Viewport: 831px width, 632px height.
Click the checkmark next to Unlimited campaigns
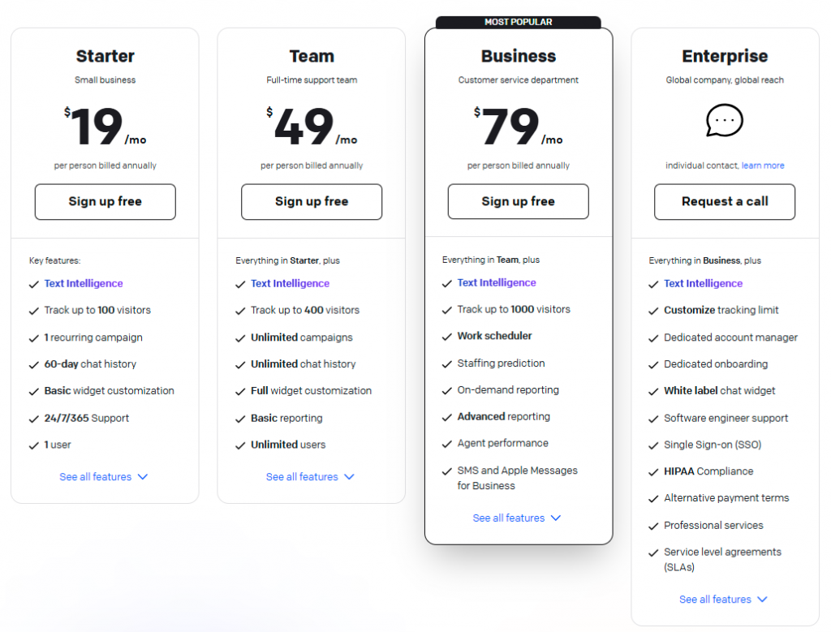click(240, 337)
